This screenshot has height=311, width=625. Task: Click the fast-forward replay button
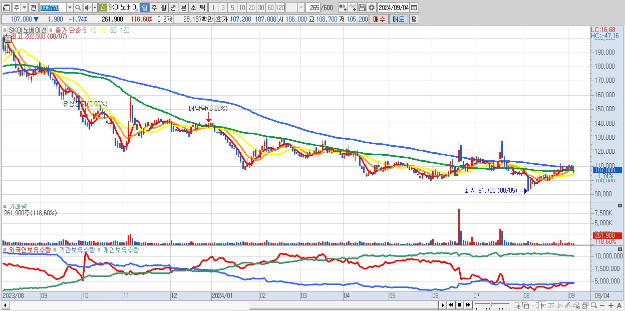pyautogui.click(x=468, y=305)
